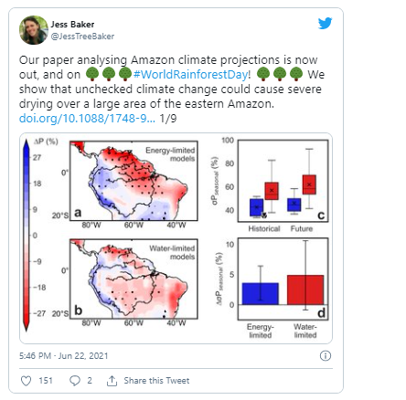Click the bar chart panel d

point(283,279)
